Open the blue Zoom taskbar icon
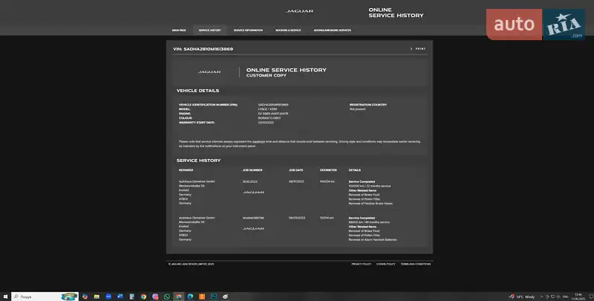This screenshot has width=594, height=301. tap(108, 297)
